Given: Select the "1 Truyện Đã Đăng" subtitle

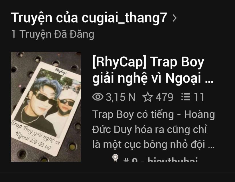Looking at the screenshot, I should click(x=53, y=34).
